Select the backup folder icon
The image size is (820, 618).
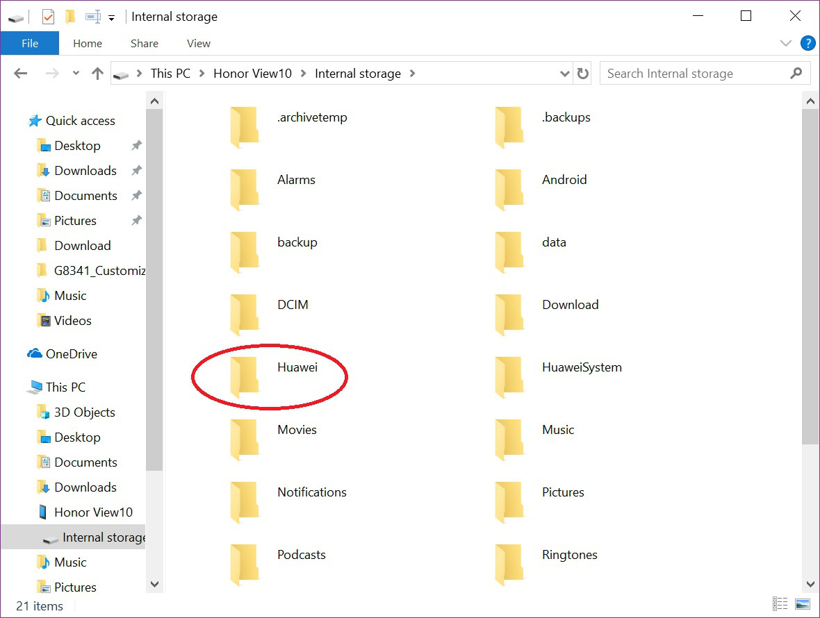pyautogui.click(x=245, y=252)
